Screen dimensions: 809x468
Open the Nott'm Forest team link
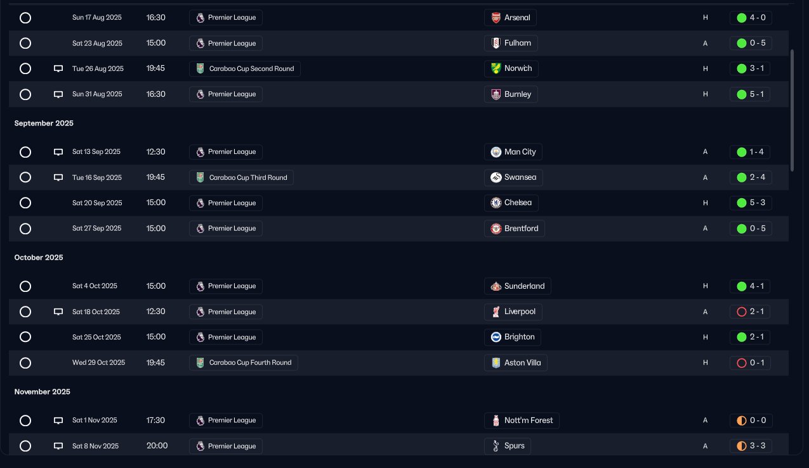coord(521,421)
